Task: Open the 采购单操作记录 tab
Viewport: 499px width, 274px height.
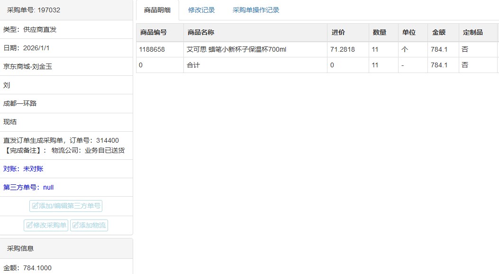Action: click(256, 10)
